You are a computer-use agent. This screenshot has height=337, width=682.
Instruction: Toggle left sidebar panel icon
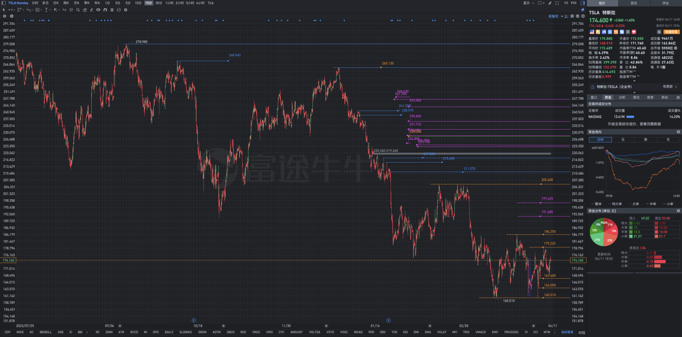click(3, 3)
